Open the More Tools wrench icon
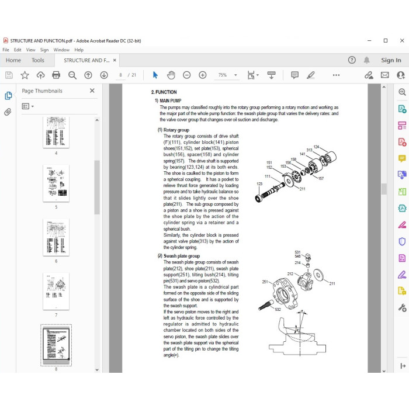The width and height of the screenshot is (409, 409). (402, 308)
